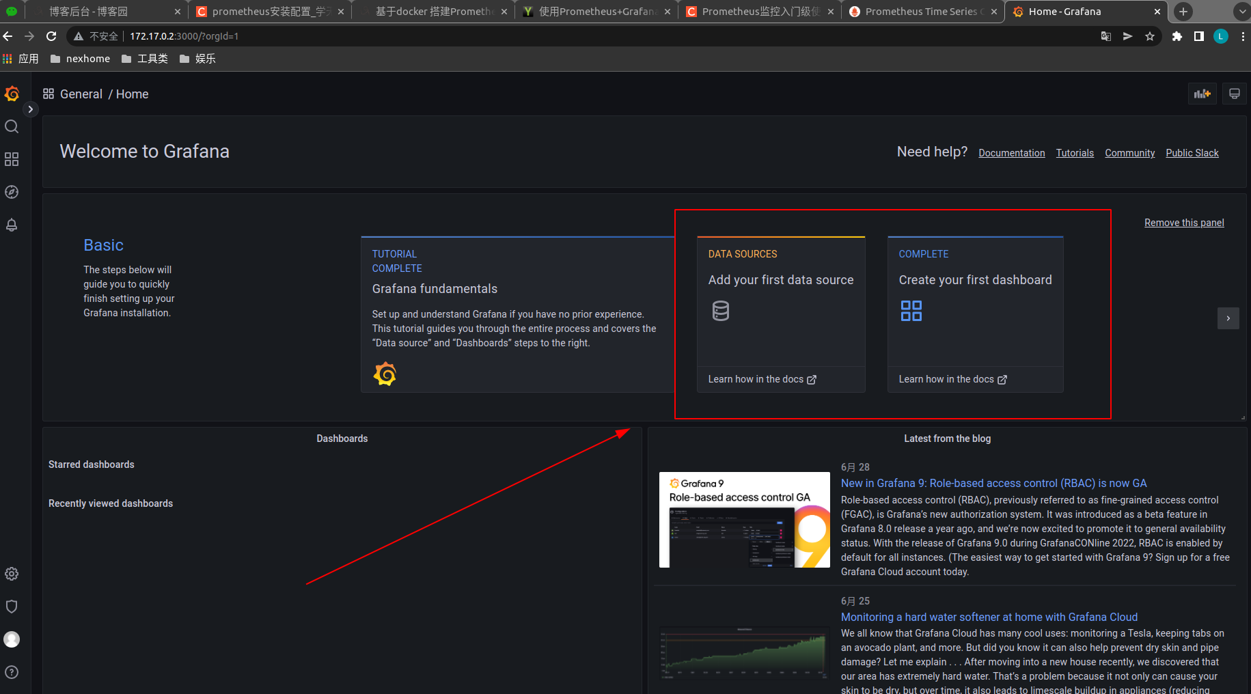Click the dashboard grid icon in card
Screen dimensions: 1251x694
(x=911, y=311)
